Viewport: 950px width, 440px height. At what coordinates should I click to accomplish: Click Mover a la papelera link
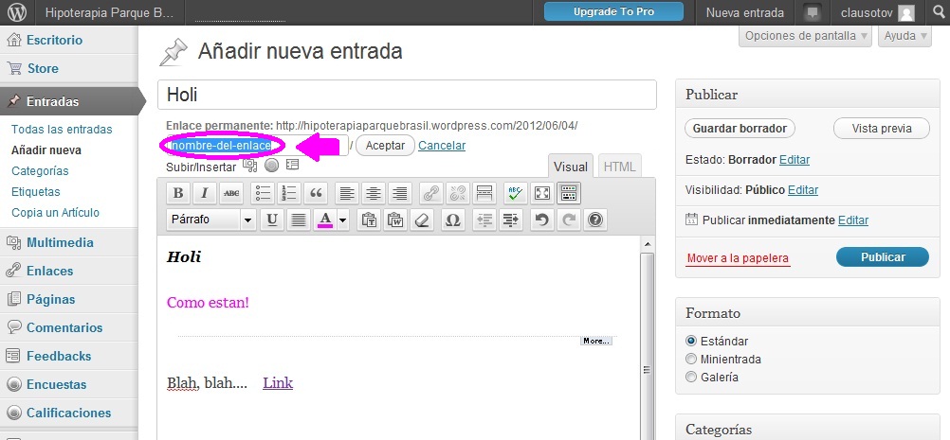click(x=737, y=258)
